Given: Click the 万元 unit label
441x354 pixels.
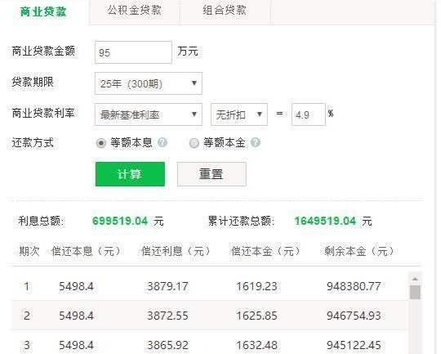Looking at the screenshot, I should [x=188, y=52].
